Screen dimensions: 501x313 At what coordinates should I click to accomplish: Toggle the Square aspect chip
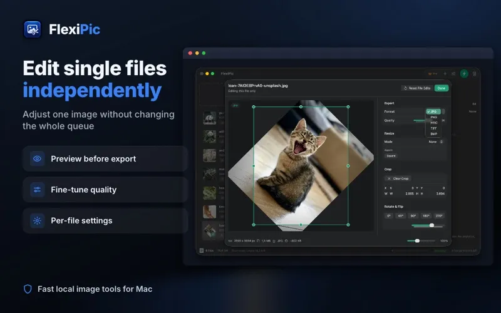coord(391,156)
